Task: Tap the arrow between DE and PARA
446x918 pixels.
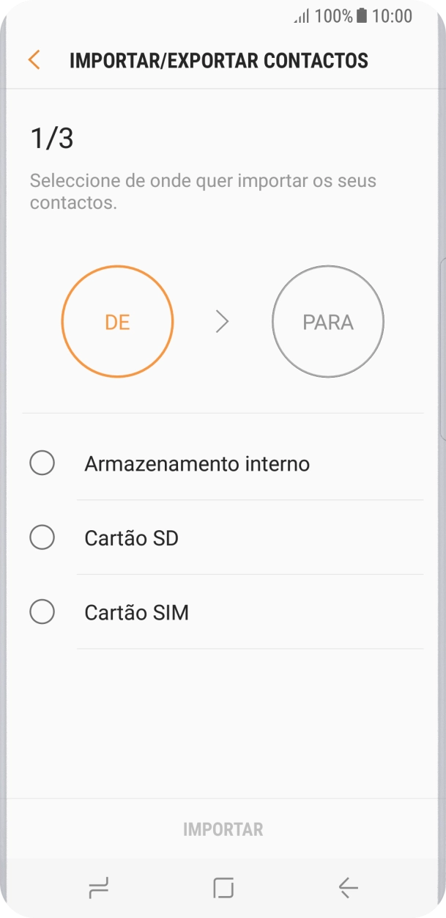Action: point(222,321)
